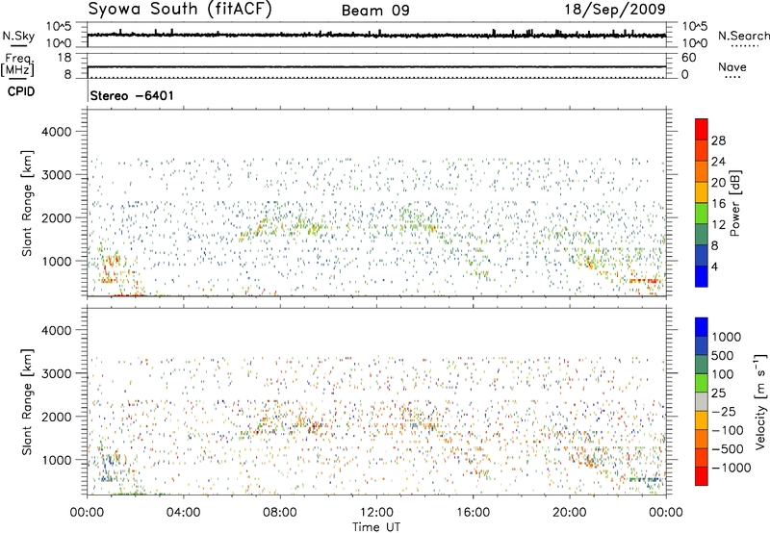The width and height of the screenshot is (770, 533).
Task: Click the red Velocity segment below -1000
Action: [x=702, y=476]
